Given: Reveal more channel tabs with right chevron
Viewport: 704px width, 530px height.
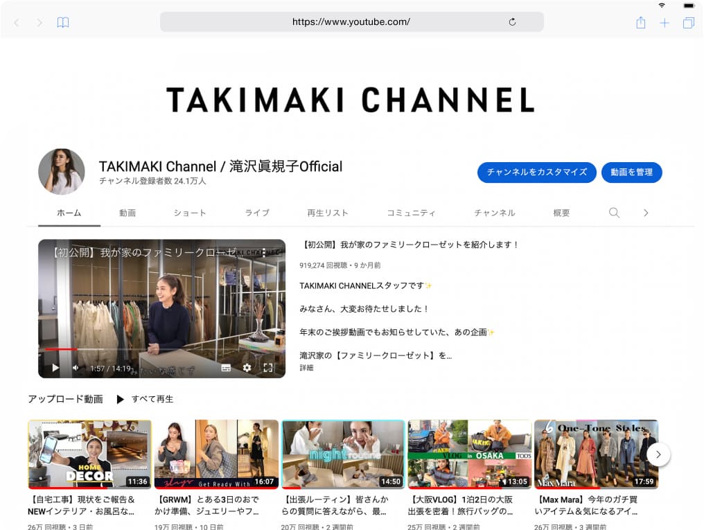Looking at the screenshot, I should click(x=646, y=213).
